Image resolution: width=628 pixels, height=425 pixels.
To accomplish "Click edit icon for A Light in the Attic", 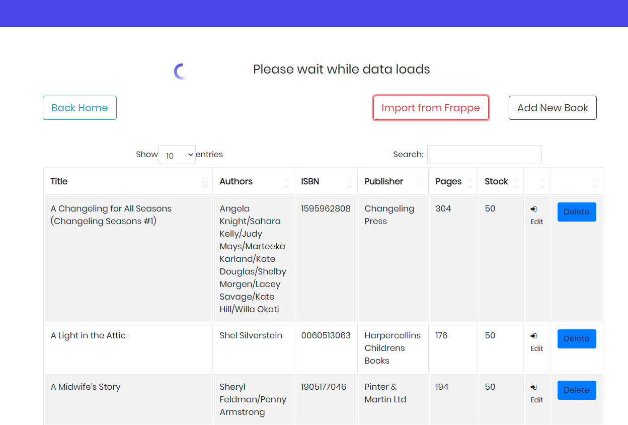I will point(534,336).
